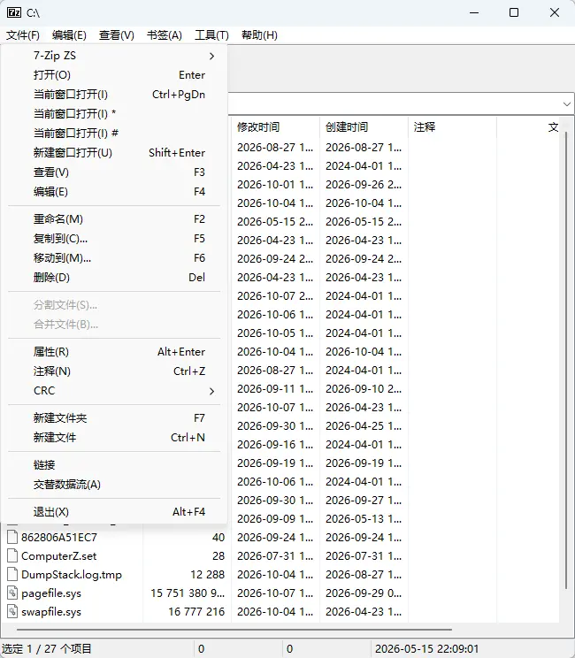This screenshot has width=575, height=658.
Task: Select file name pagefile.sys
Action: click(x=51, y=593)
